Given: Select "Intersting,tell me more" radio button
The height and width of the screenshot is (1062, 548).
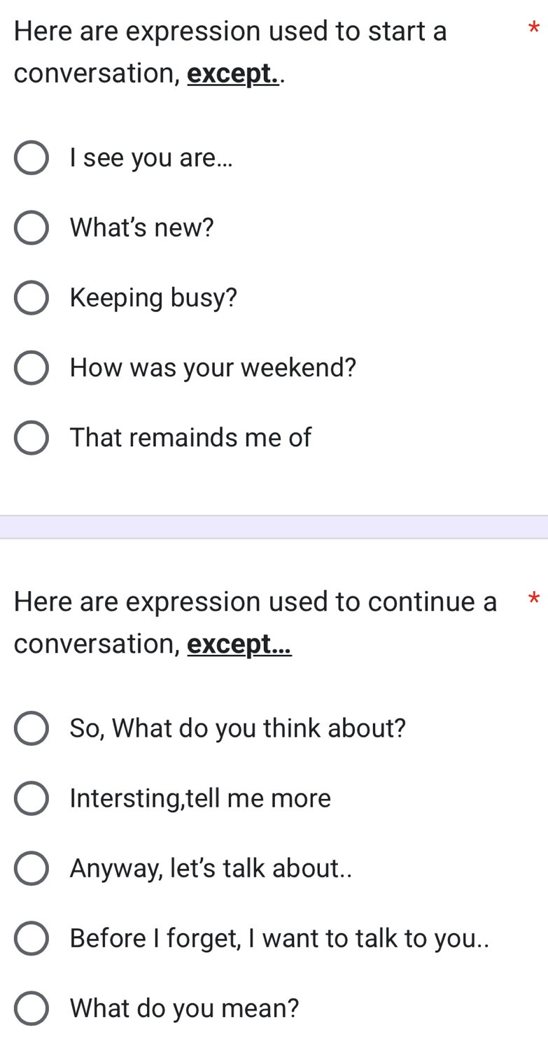Looking at the screenshot, I should 31,798.
